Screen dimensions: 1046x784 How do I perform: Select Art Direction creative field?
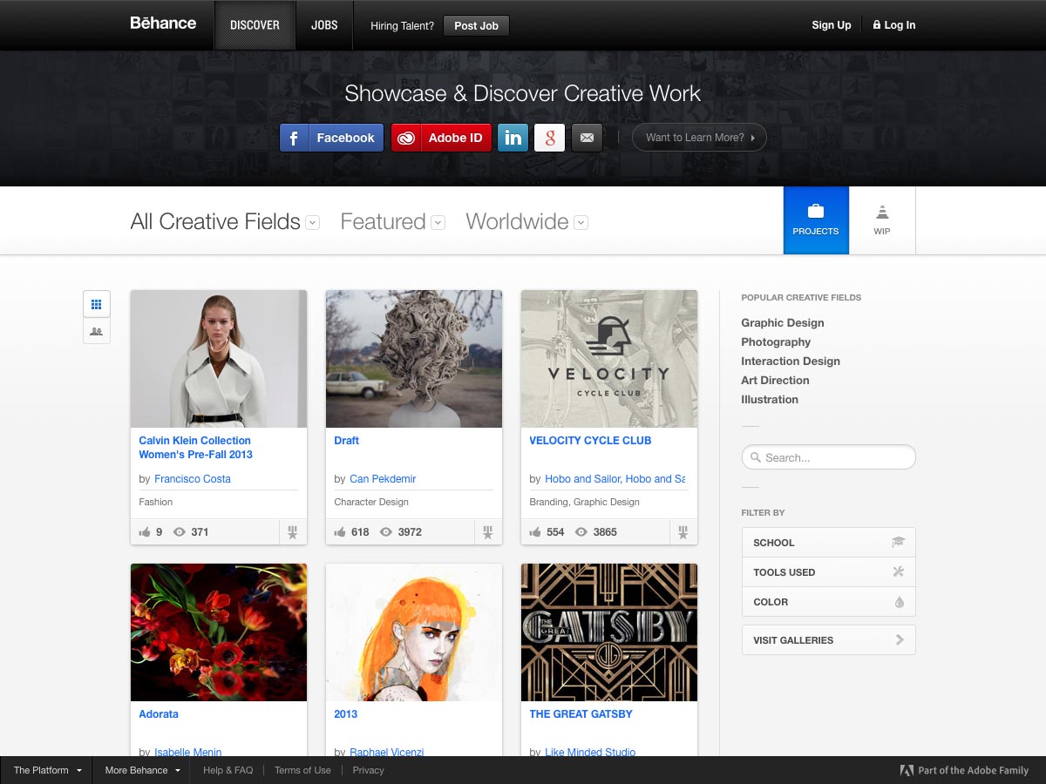[775, 381]
